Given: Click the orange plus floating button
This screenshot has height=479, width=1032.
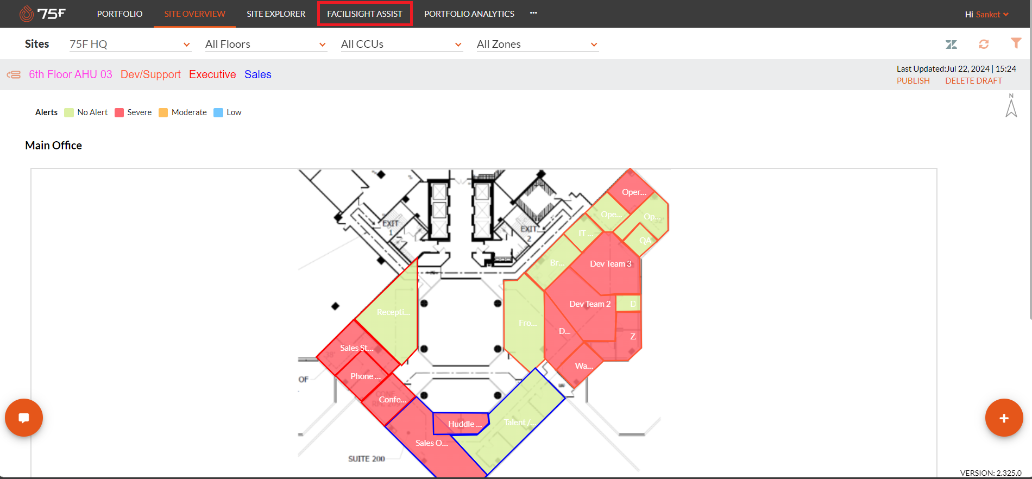Looking at the screenshot, I should click(x=1004, y=418).
